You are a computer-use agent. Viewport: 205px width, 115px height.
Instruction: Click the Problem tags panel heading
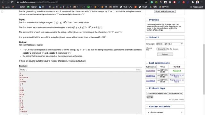point(157,88)
